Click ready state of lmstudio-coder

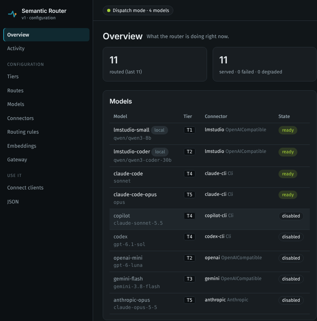[x=288, y=152]
